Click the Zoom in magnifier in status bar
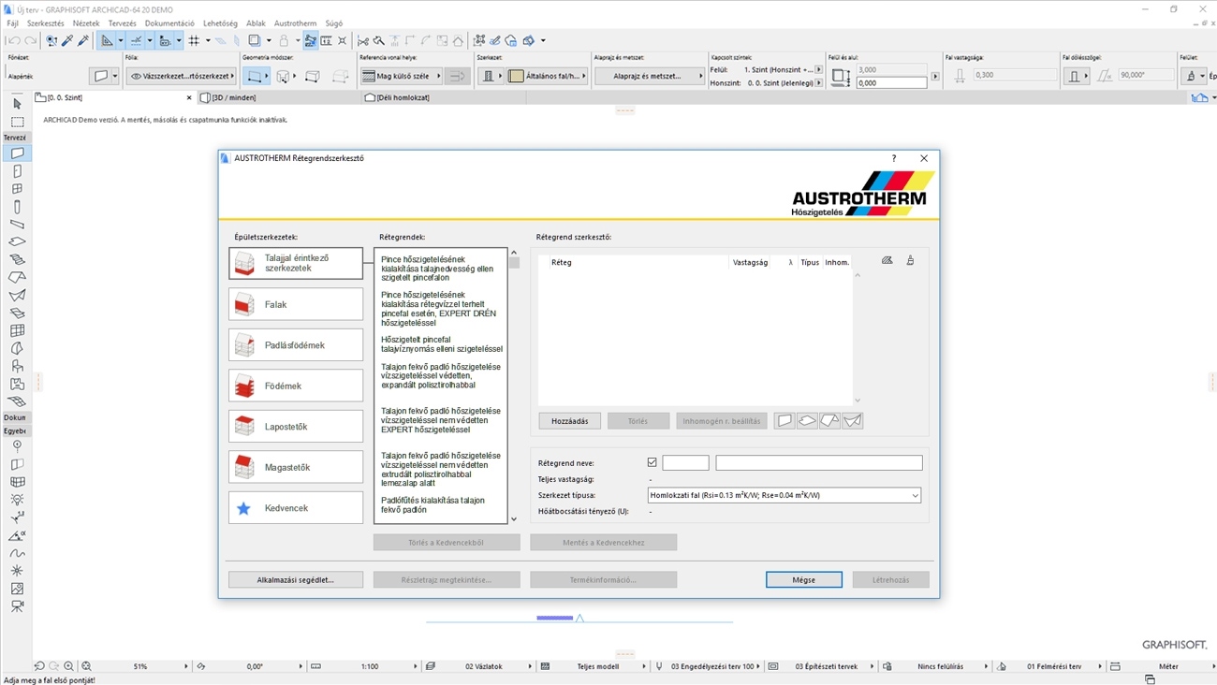 (68, 666)
